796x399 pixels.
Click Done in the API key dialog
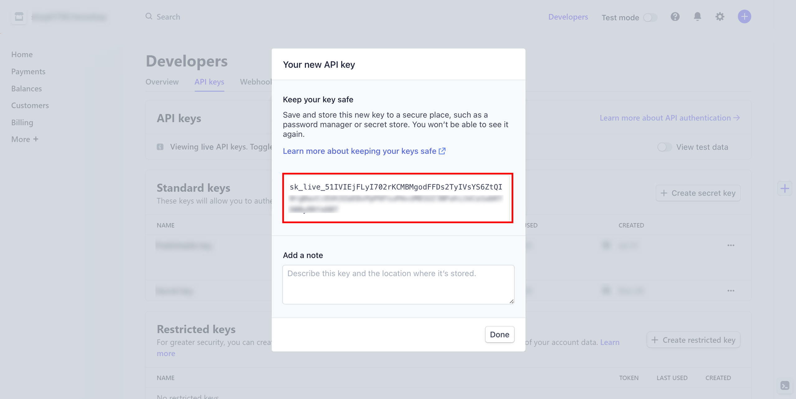click(499, 334)
